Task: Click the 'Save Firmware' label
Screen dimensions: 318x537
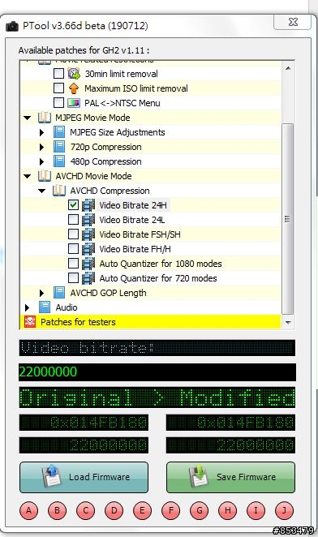Action: pos(246,477)
